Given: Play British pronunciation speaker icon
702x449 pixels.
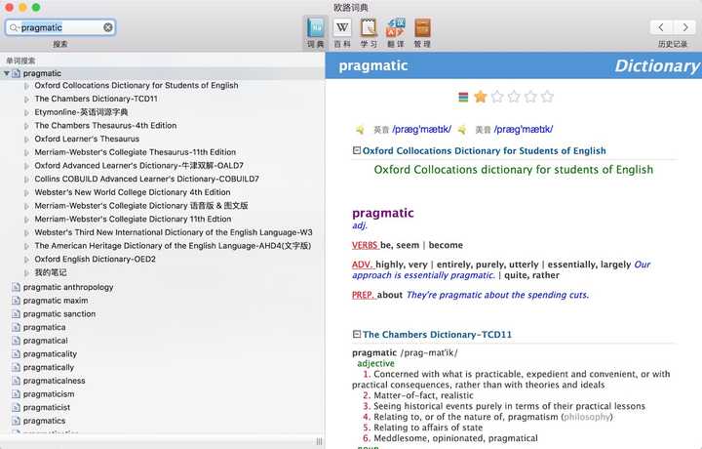Looking at the screenshot, I should [x=360, y=130].
